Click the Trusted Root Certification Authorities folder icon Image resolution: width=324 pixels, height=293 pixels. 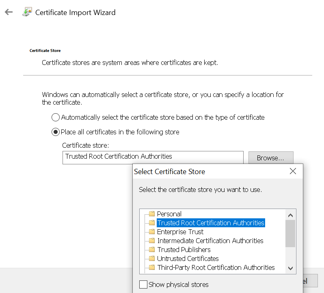[152, 222]
